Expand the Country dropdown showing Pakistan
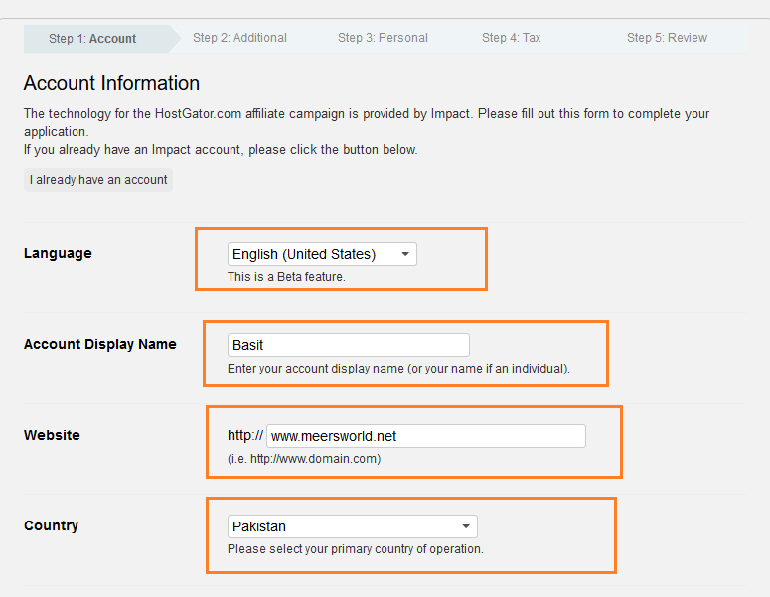 (x=353, y=526)
